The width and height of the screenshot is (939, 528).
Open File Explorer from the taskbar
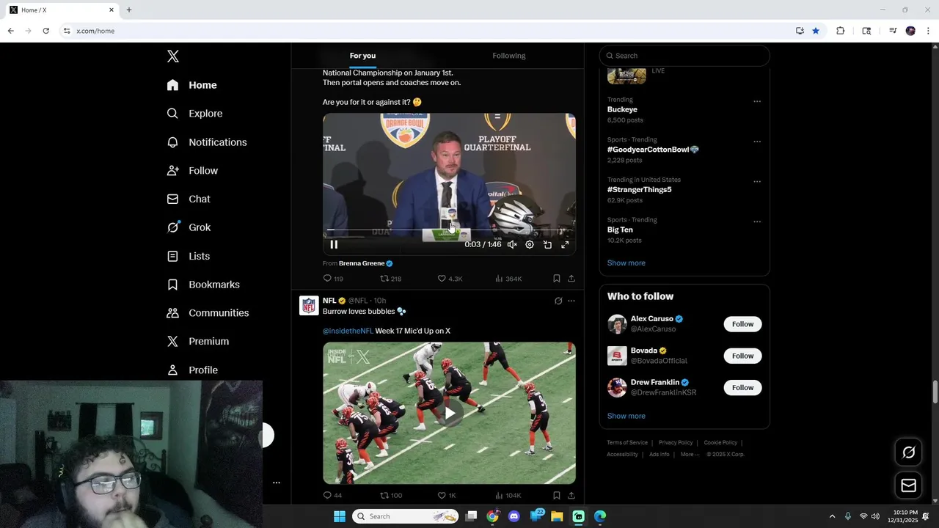pos(557,516)
